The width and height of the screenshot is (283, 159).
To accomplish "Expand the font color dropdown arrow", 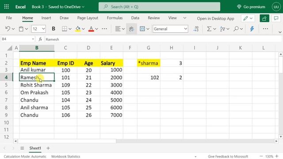I will (96, 29).
